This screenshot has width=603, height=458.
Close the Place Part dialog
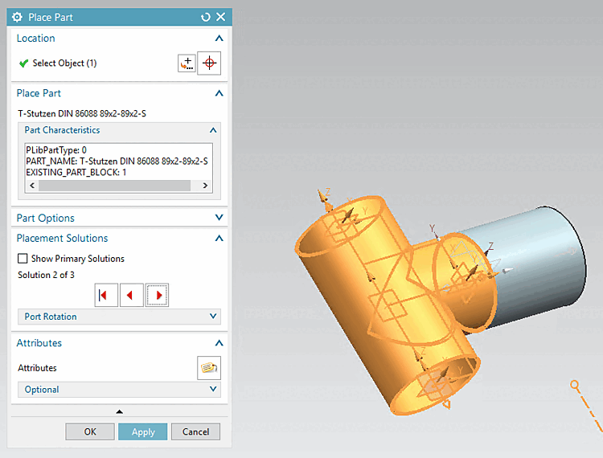pyautogui.click(x=221, y=17)
